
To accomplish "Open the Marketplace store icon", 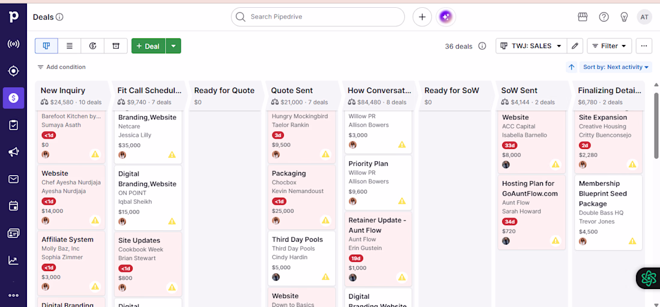I will pos(583,17).
